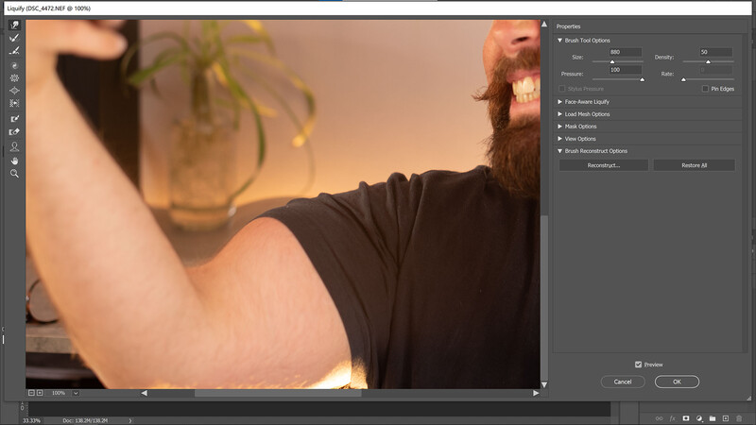Screen dimensions: 756x425
Task: Click the Size slider handle
Action: pos(612,62)
